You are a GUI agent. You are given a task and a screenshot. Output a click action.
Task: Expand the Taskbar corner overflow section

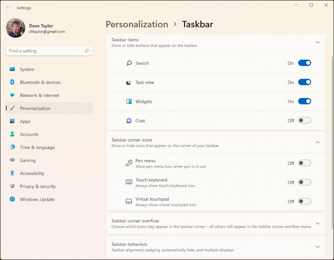[317, 223]
